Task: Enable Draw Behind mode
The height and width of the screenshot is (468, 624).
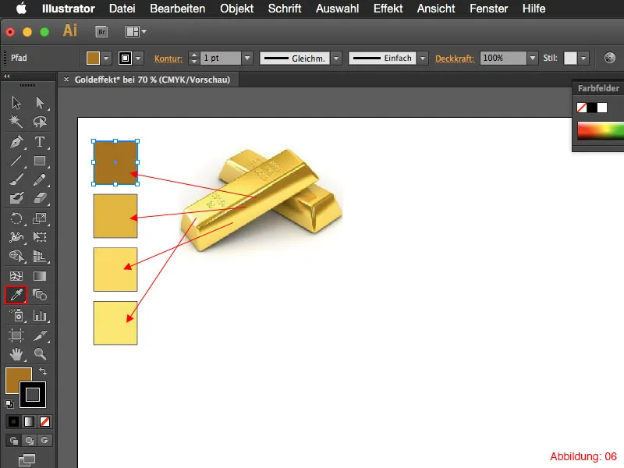Action: pyautogui.click(x=29, y=440)
